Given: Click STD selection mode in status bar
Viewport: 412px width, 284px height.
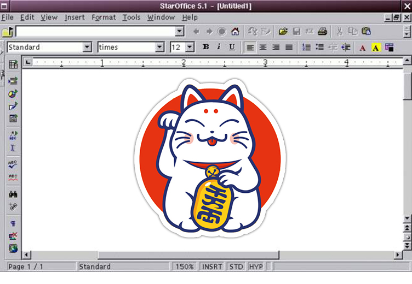Looking at the screenshot, I should click(x=236, y=267).
